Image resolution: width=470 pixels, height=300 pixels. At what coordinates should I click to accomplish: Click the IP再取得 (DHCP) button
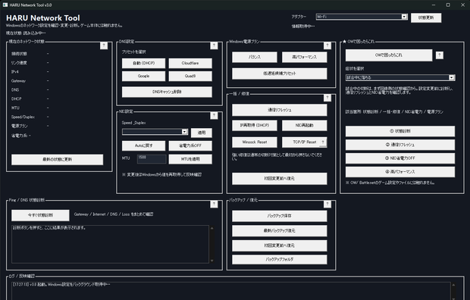[255, 125]
